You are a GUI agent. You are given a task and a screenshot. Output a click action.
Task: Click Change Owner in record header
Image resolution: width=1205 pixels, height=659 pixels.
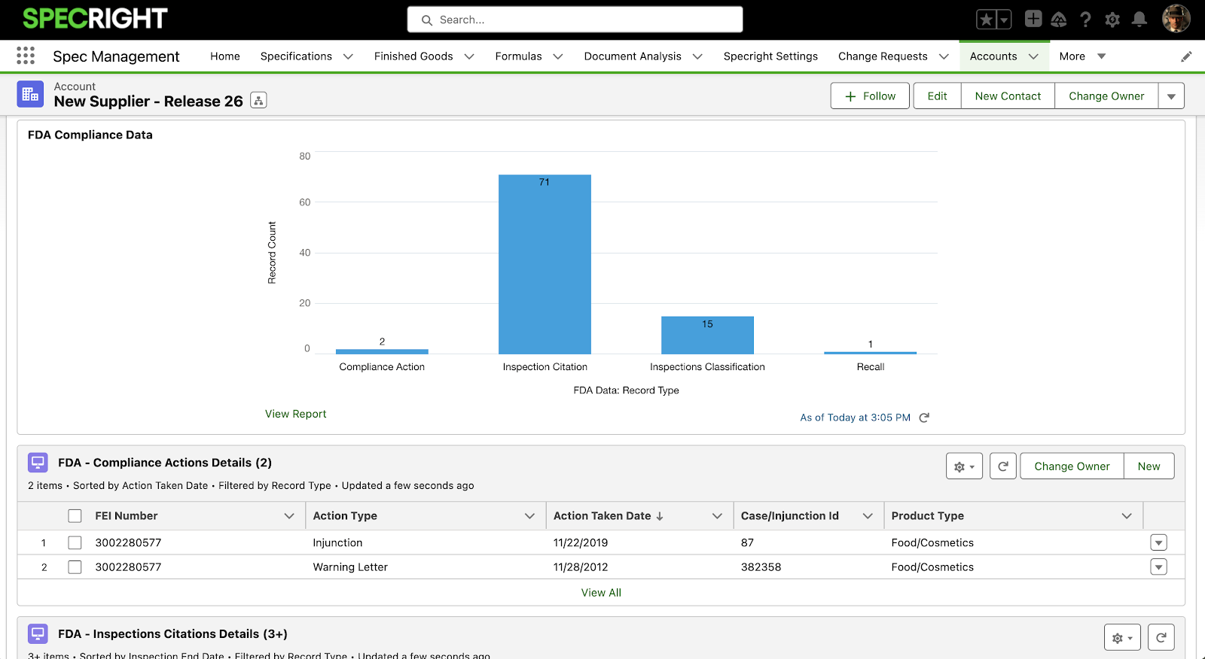coord(1106,96)
